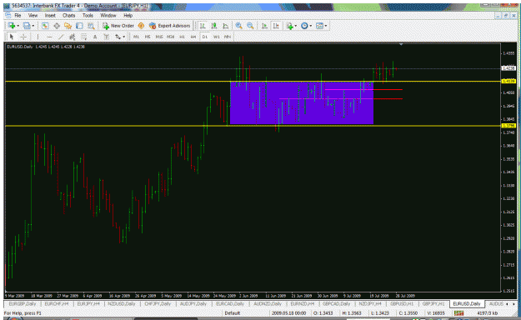
Task: Click the New Chart icon
Action: tap(12, 26)
